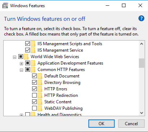
Task: Toggle Application Development Features checkbox
Action: coord(27,63)
